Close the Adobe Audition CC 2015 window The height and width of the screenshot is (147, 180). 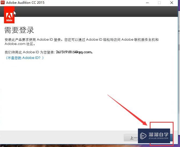[x=172, y=3]
